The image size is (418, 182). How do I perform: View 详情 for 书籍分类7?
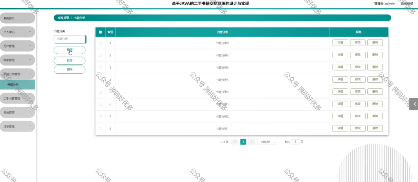point(340,55)
